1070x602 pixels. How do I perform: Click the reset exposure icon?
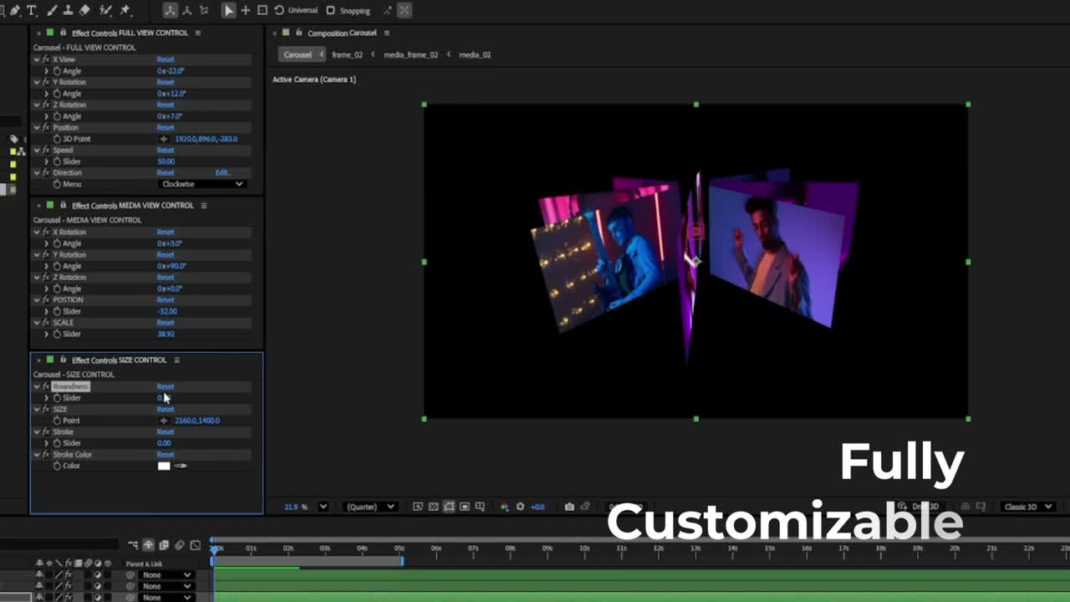coord(520,507)
